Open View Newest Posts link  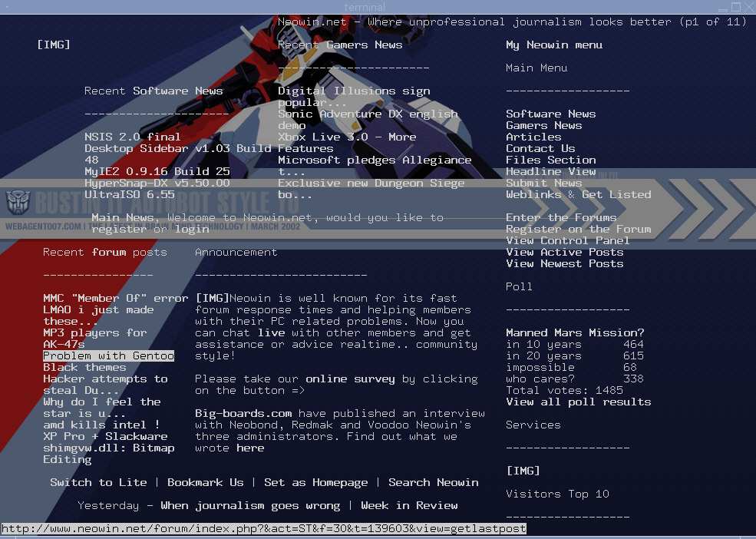[565, 264]
